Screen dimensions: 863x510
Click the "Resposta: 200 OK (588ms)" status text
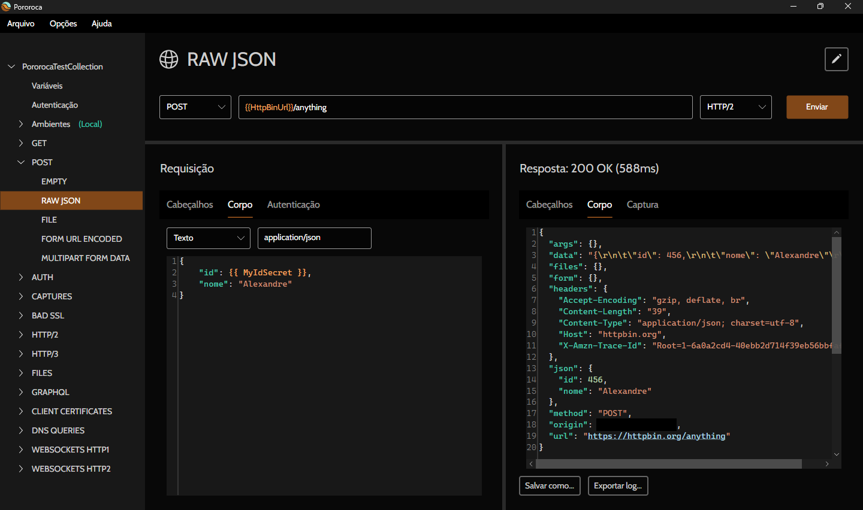click(589, 168)
